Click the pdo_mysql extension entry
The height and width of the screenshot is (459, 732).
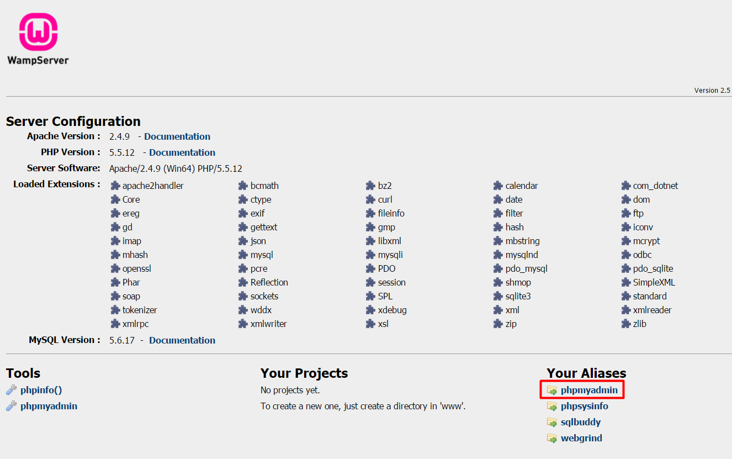click(526, 268)
